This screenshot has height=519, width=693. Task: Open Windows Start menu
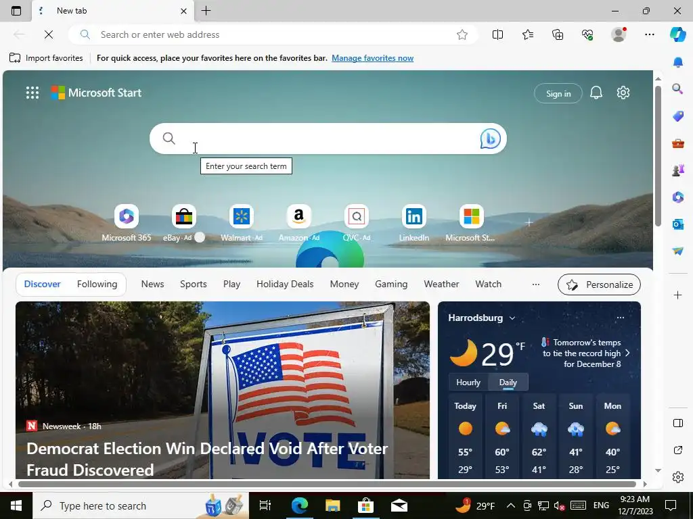point(16,505)
